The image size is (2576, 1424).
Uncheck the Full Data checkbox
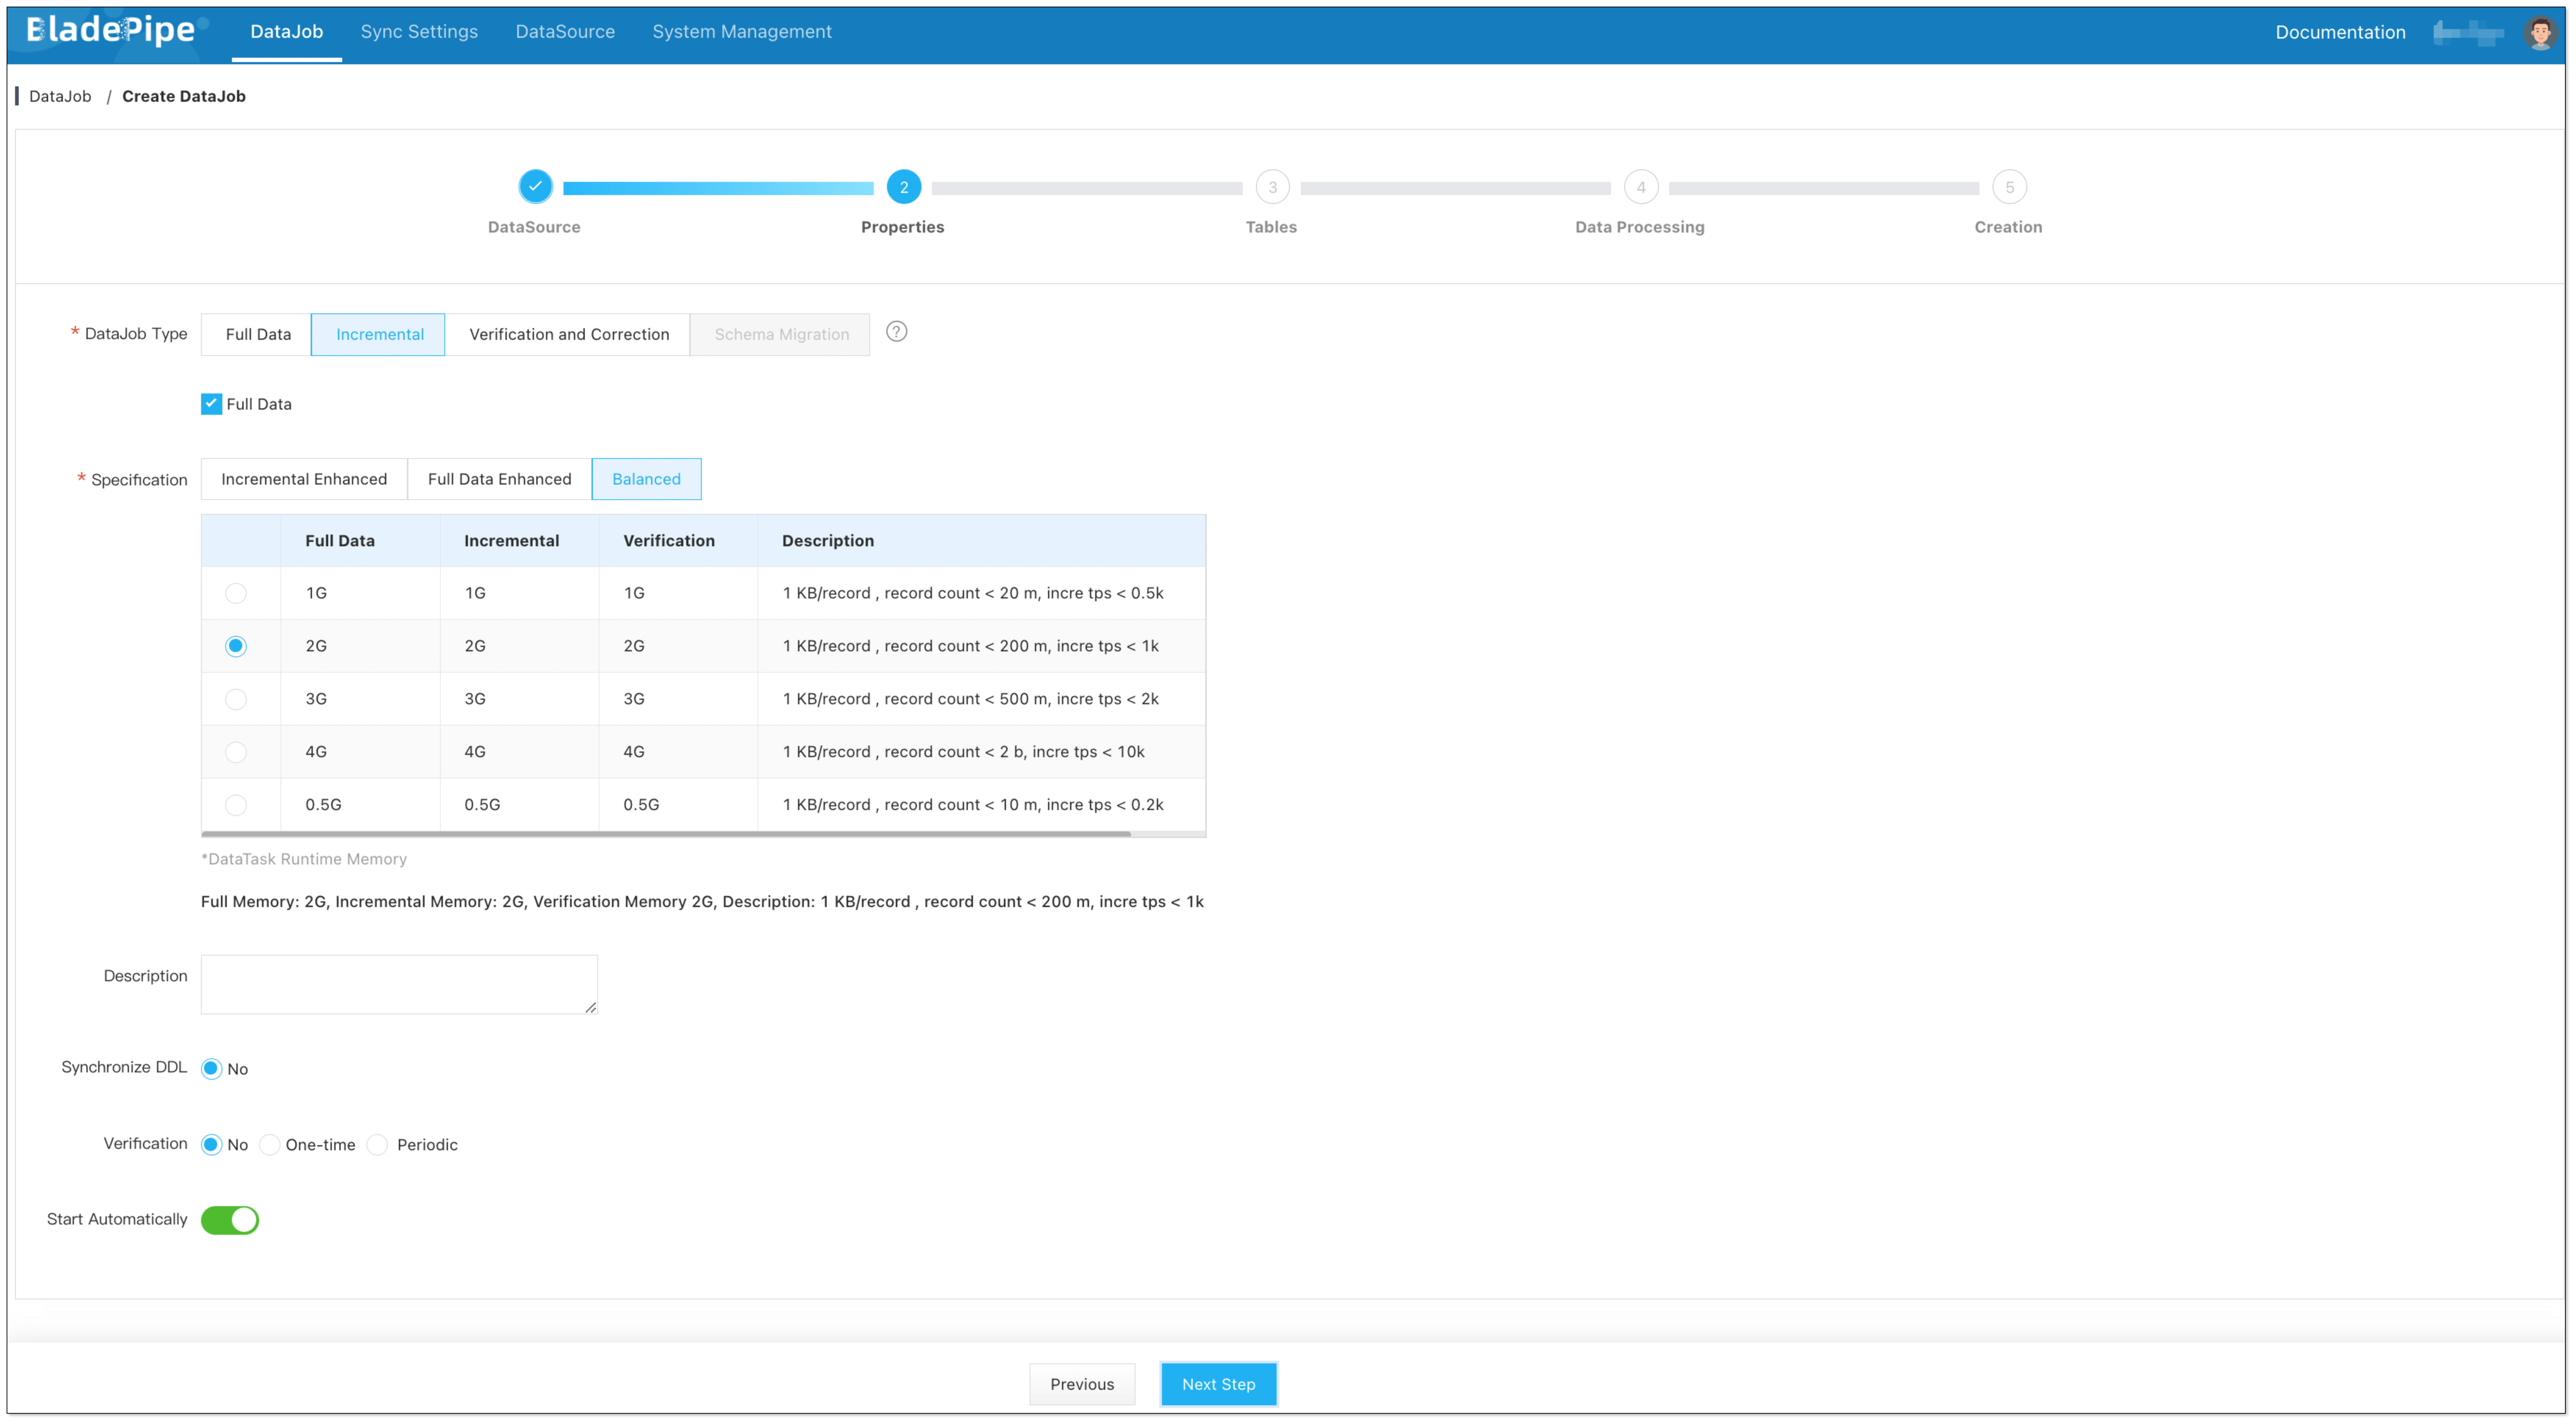tap(211, 404)
